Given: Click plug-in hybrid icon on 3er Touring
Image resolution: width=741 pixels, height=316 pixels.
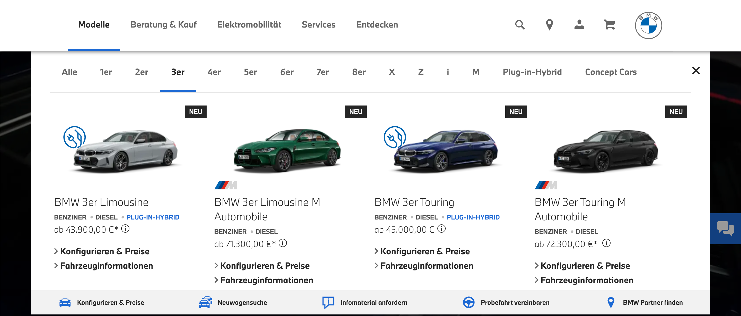Looking at the screenshot, I should pyautogui.click(x=395, y=137).
